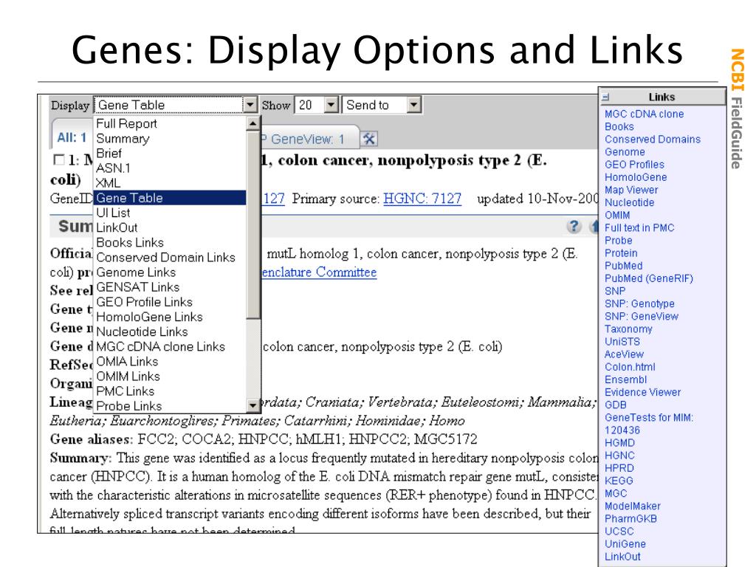Click the Display list scrollbar thumb

(252, 224)
